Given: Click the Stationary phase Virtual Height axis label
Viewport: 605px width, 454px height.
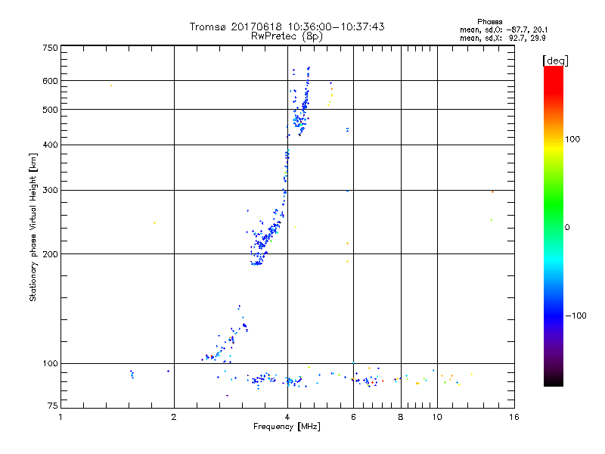Looking at the screenshot, I should (x=33, y=227).
